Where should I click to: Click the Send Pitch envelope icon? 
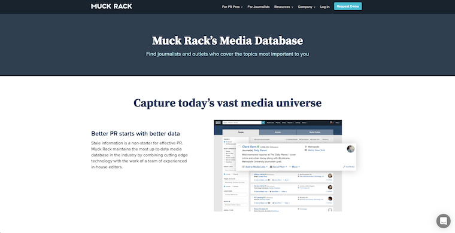coord(271,167)
